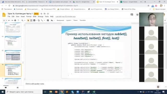The image size is (167, 94).
Task: Open the Transition panel
Action: [x=83, y=20]
